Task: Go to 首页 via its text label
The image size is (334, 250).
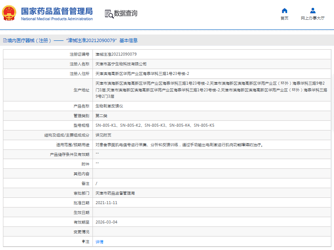Action: pos(285,19)
